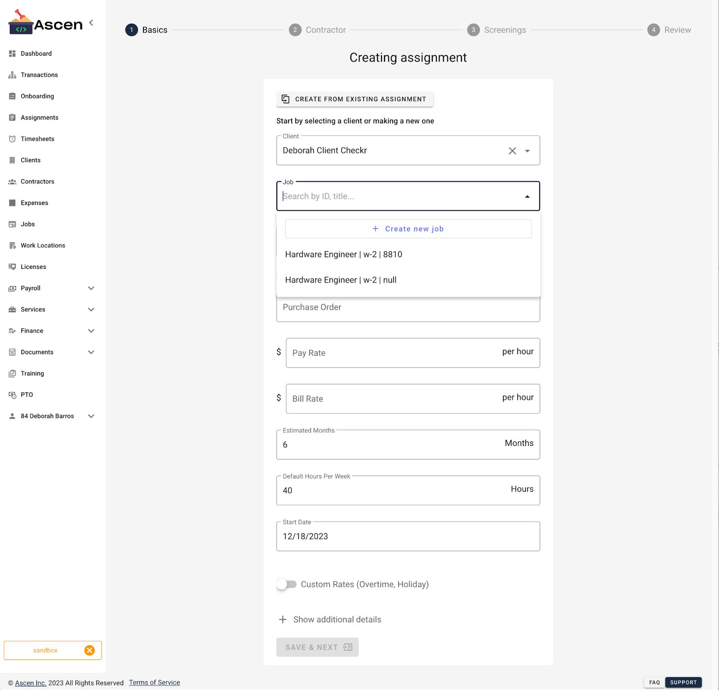Click the Finance bank icon
Image resolution: width=719 pixels, height=690 pixels.
click(x=12, y=331)
